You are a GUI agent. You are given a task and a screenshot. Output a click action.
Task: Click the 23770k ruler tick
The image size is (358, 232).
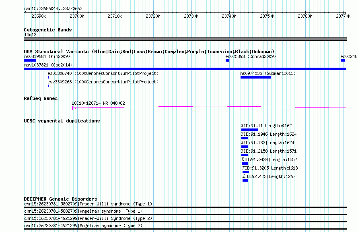[343, 16]
